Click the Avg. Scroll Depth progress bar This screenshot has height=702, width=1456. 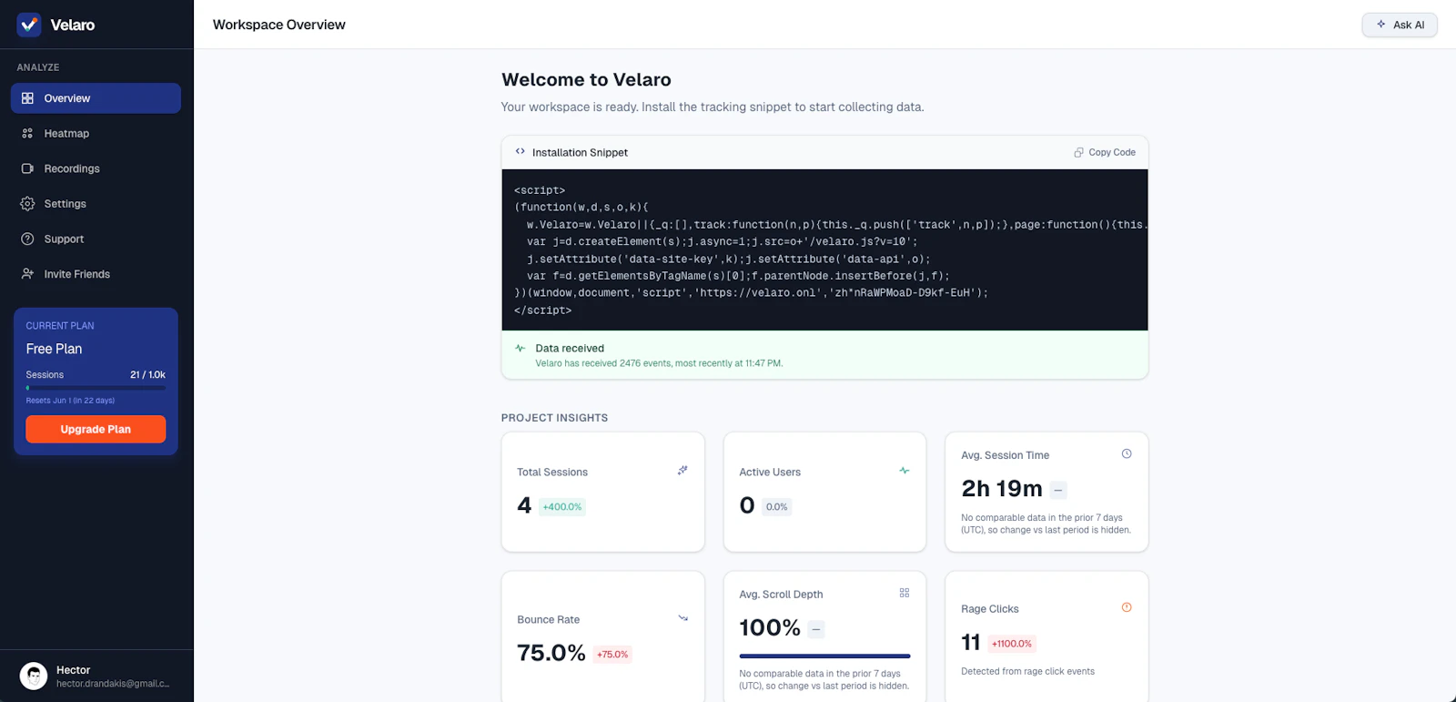[x=824, y=656]
